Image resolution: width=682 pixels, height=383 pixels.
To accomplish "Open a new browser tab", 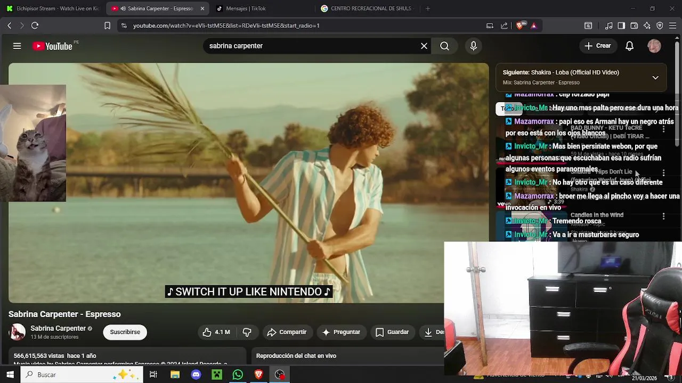I will [428, 9].
